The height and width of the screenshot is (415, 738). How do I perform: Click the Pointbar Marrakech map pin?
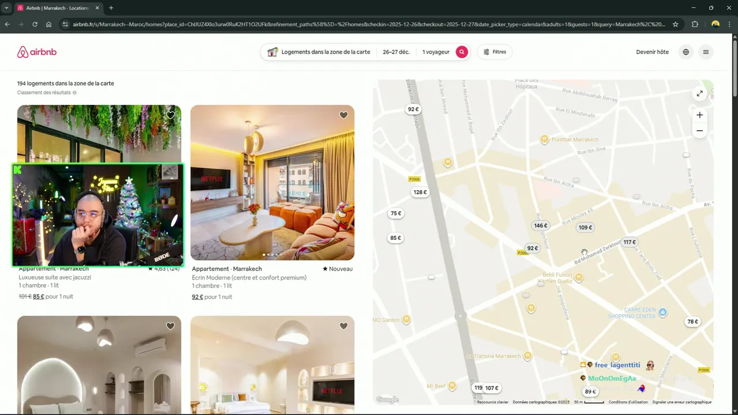pos(544,139)
